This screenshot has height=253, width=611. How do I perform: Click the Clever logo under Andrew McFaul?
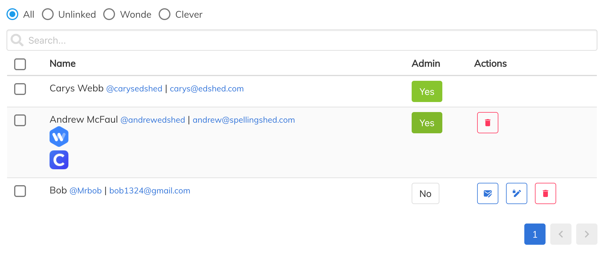tap(59, 160)
